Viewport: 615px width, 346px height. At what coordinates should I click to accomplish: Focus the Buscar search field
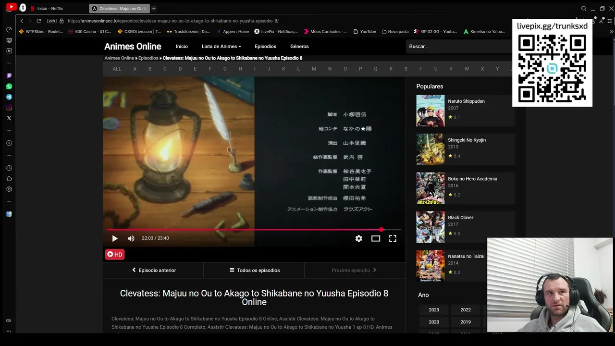tap(459, 46)
